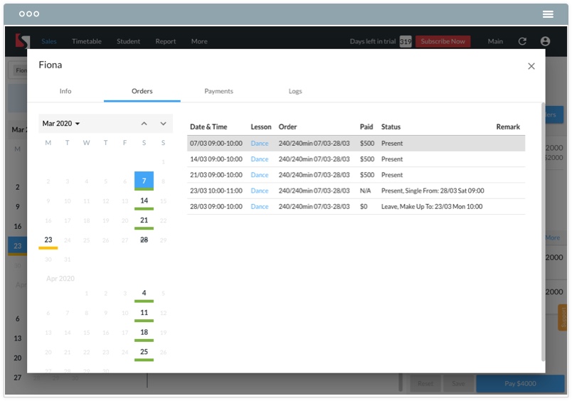
Task: Click the Status column header
Action: point(391,127)
